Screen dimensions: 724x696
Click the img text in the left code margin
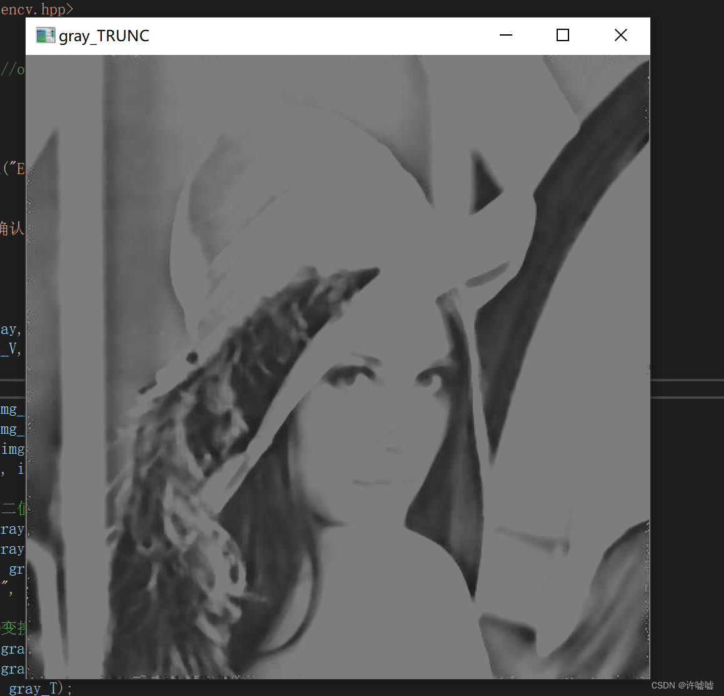click(12, 448)
